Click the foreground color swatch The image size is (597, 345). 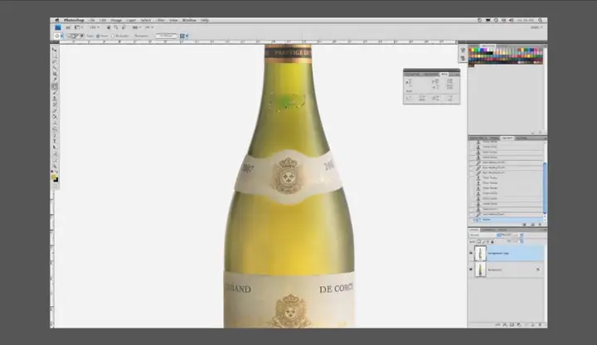54,177
